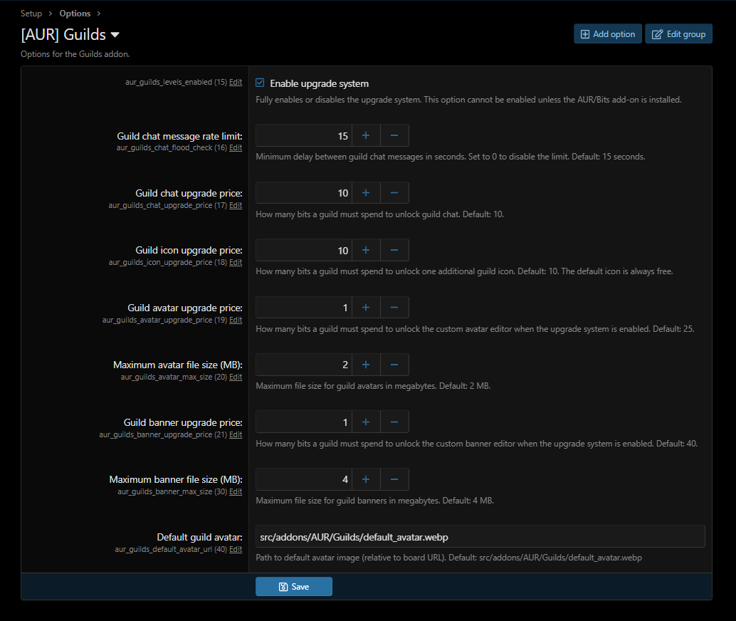
Task: Edit aur_guilds_icon_upgrade_price option
Action: (x=236, y=262)
